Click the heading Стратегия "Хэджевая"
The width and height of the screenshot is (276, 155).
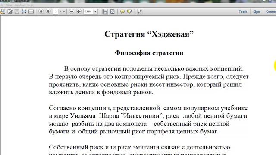[149, 34]
